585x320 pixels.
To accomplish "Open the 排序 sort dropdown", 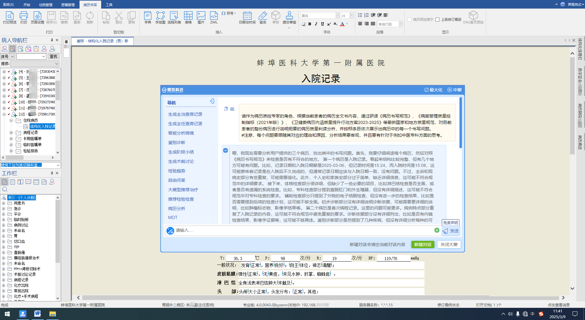I will [x=57, y=64].
